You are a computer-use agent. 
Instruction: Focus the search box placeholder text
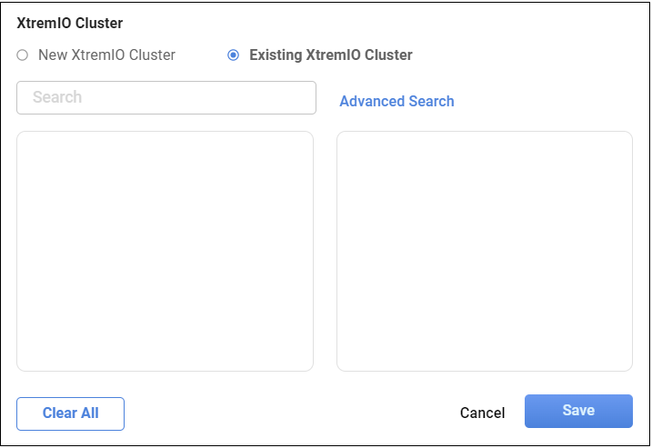click(57, 98)
